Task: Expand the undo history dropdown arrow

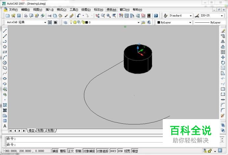Action: click(x=83, y=15)
